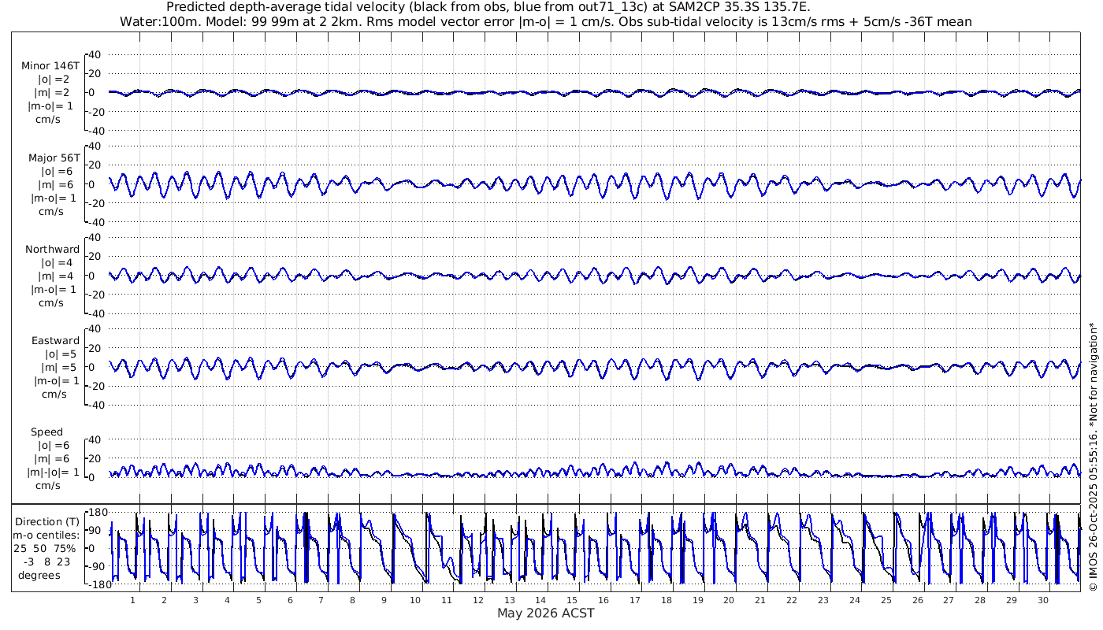Select "|m| =4" in the Northward panel
Screen dimensions: 1103x630
click(56, 276)
